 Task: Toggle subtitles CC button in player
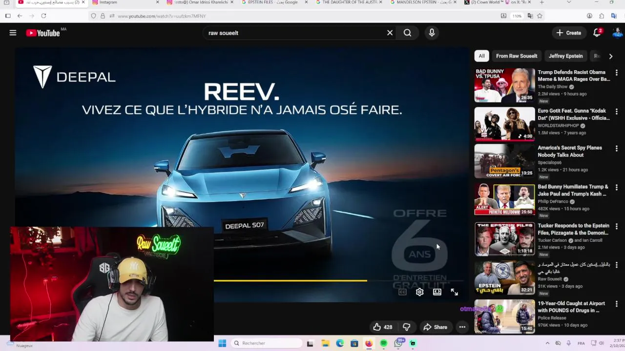402,292
